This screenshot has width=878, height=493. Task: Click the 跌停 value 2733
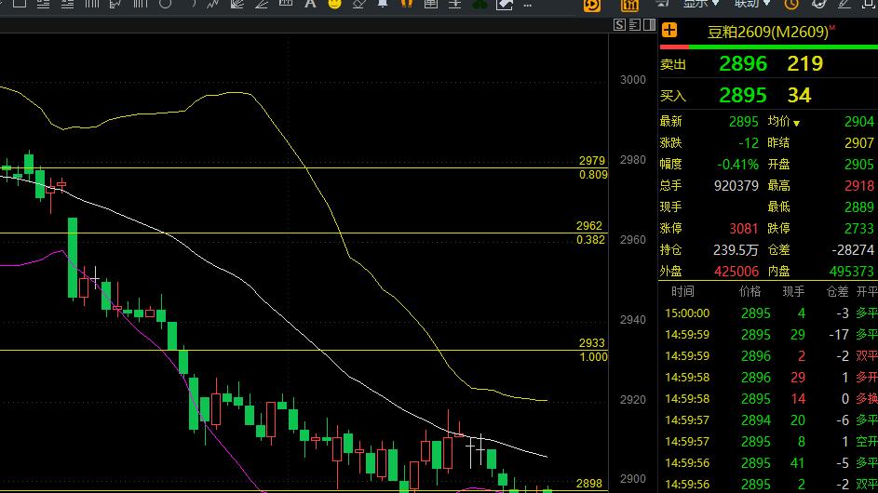(859, 228)
